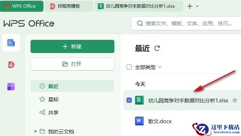Switch to the 找稻壳模板 tab
241x136 pixels.
pos(69,6)
